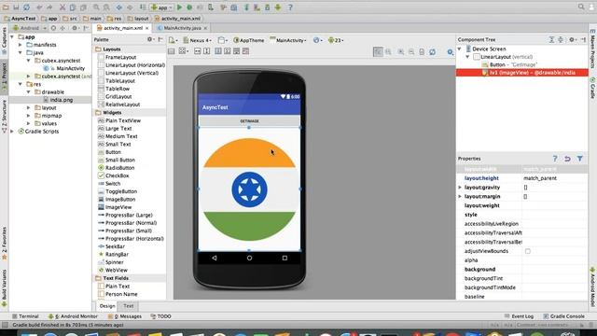Select india.png in project tree
The height and width of the screenshot is (336, 597).
[58, 100]
